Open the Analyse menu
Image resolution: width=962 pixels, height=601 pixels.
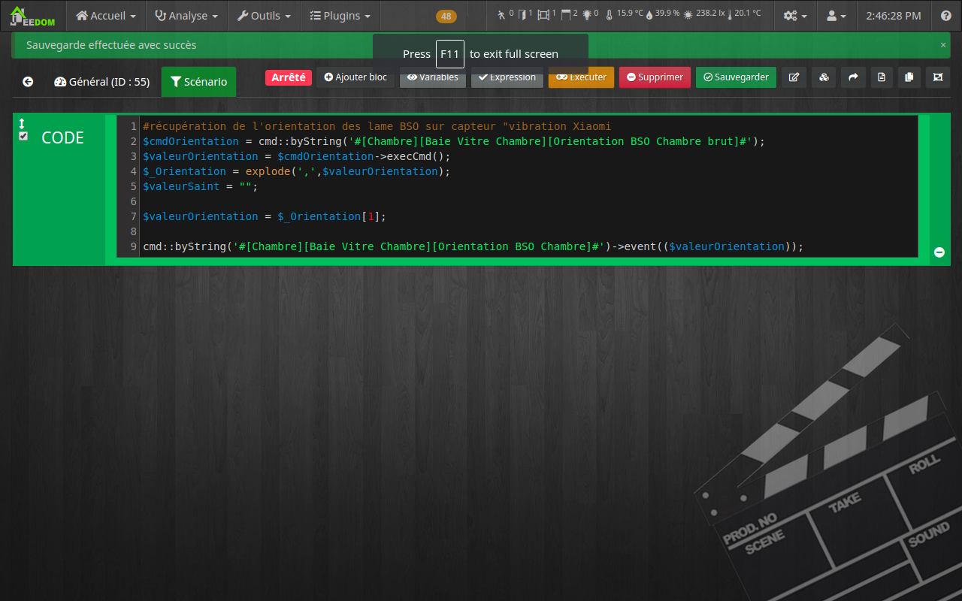click(186, 16)
